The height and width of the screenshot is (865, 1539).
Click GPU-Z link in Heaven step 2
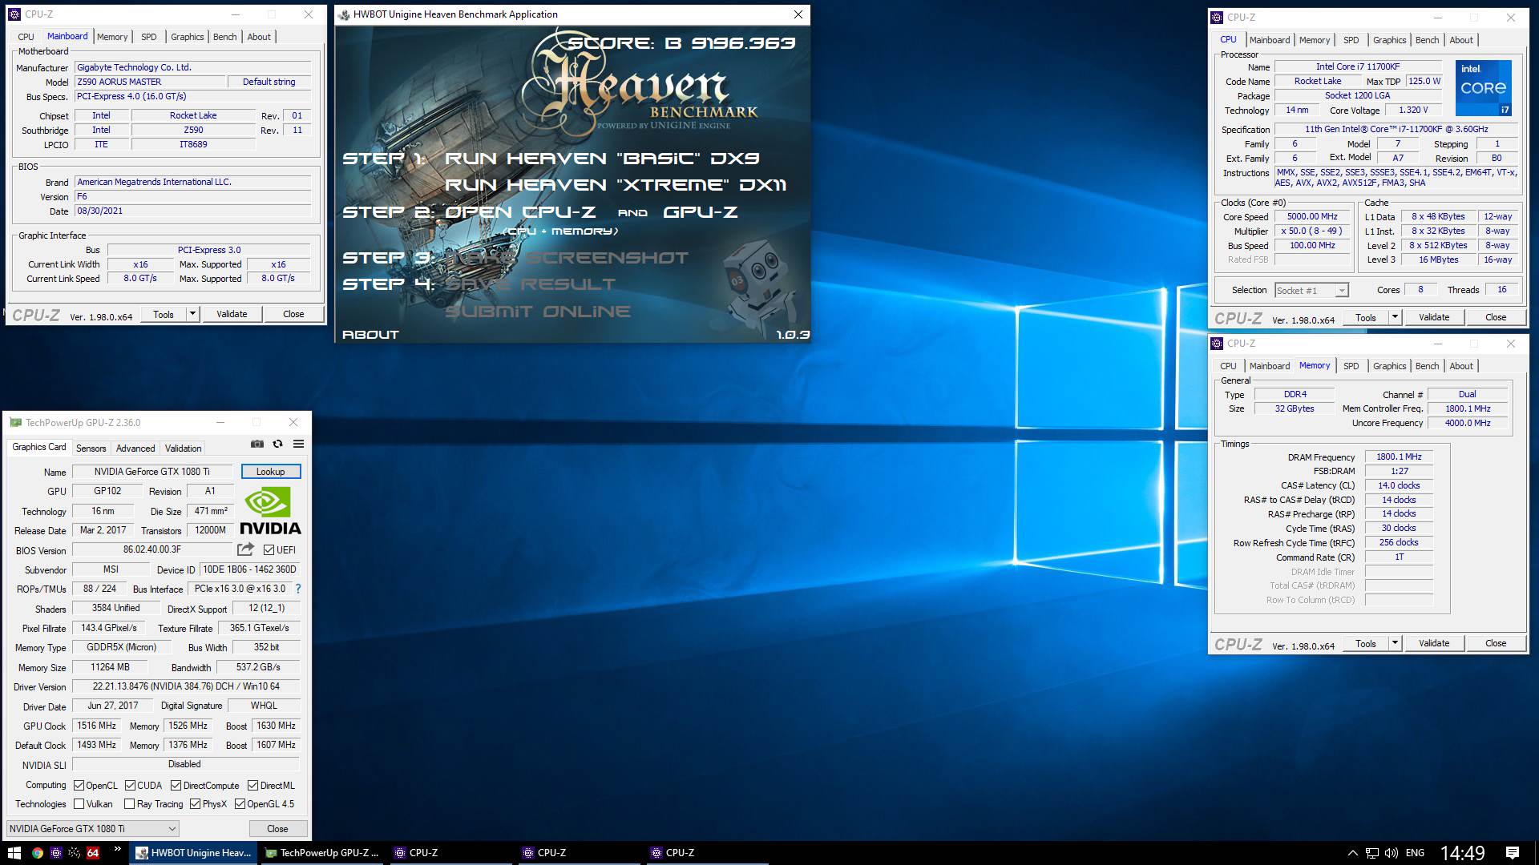point(700,212)
